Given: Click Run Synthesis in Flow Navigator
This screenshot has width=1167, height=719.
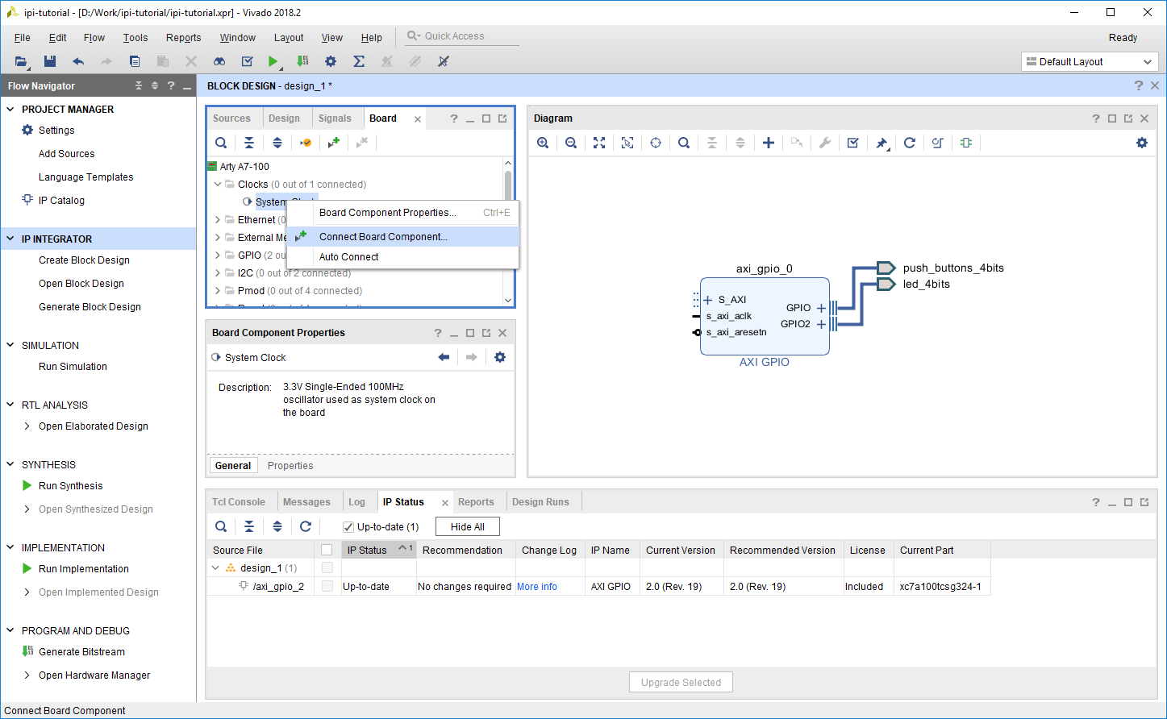Looking at the screenshot, I should pos(71,486).
